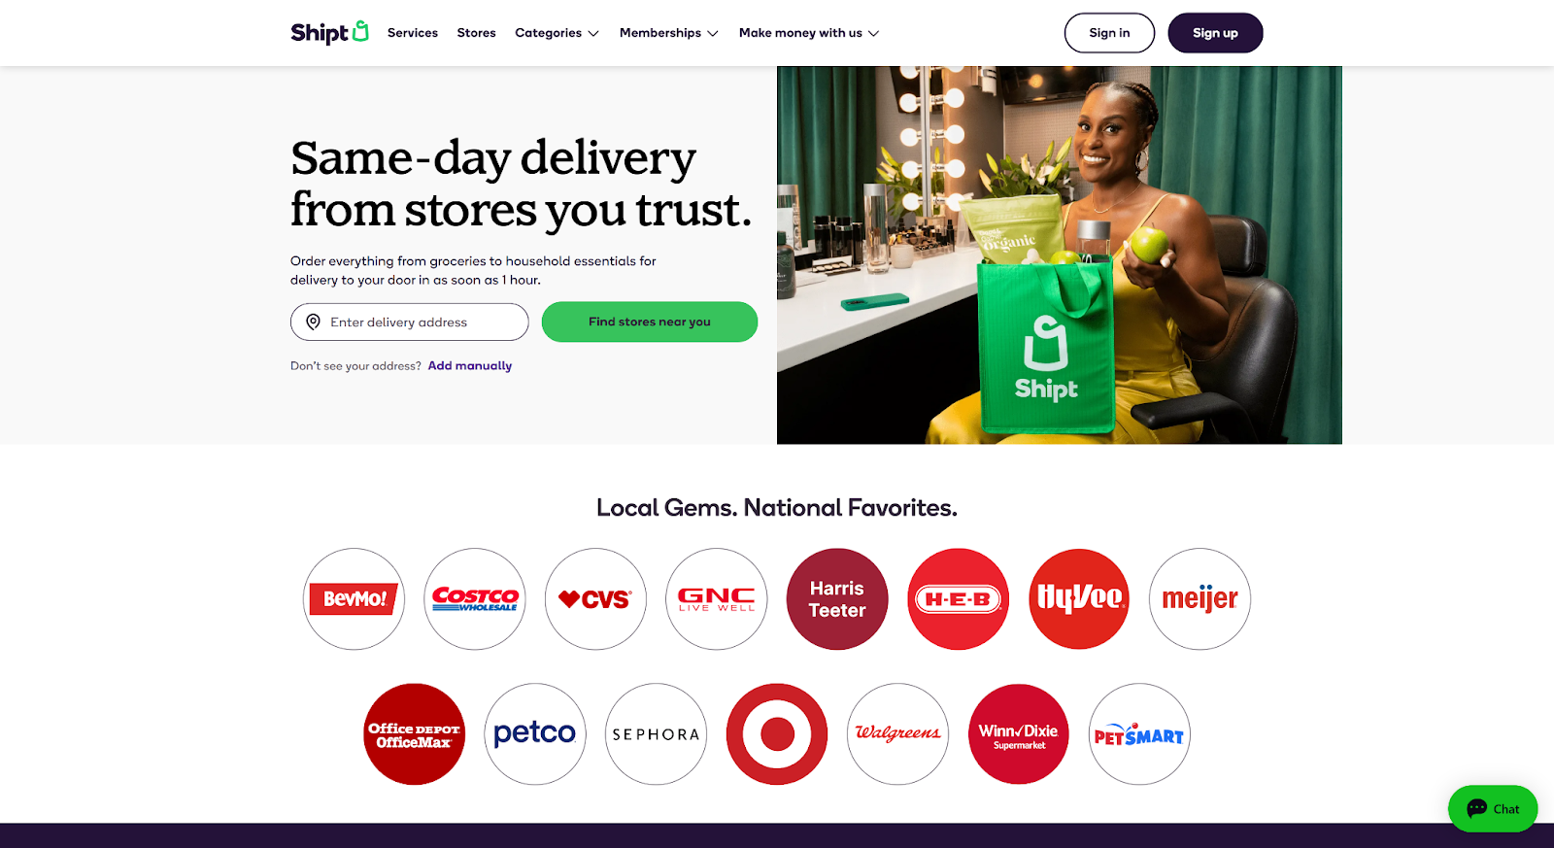Click Find stores near you button
The width and height of the screenshot is (1554, 848).
point(650,322)
